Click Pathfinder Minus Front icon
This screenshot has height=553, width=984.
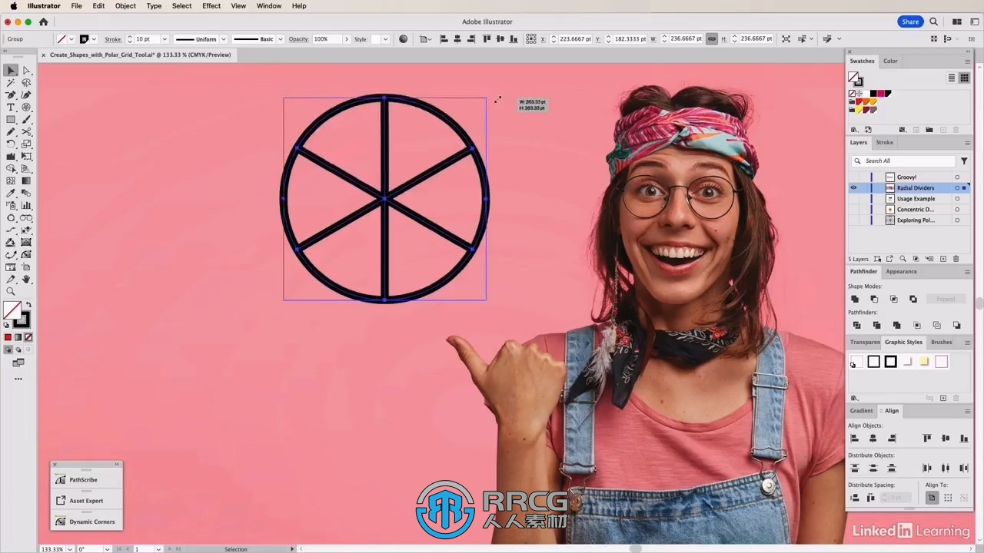click(x=874, y=299)
